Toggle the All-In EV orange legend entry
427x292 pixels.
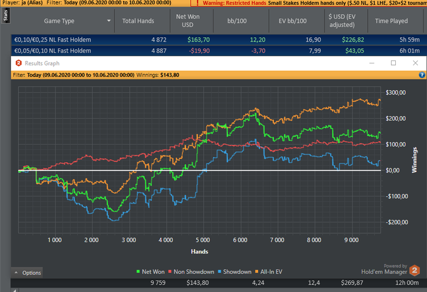268,272
